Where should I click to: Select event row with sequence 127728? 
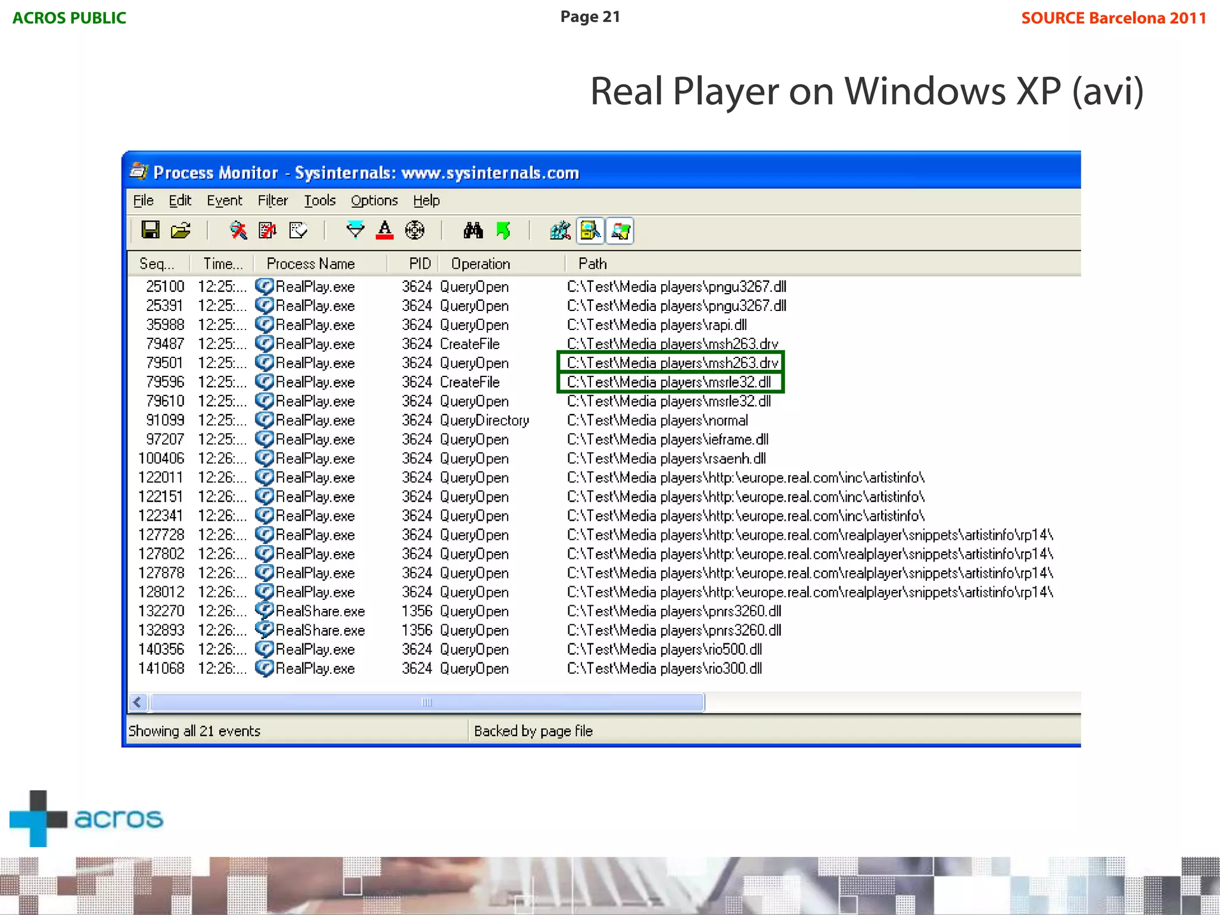pyautogui.click(x=604, y=534)
